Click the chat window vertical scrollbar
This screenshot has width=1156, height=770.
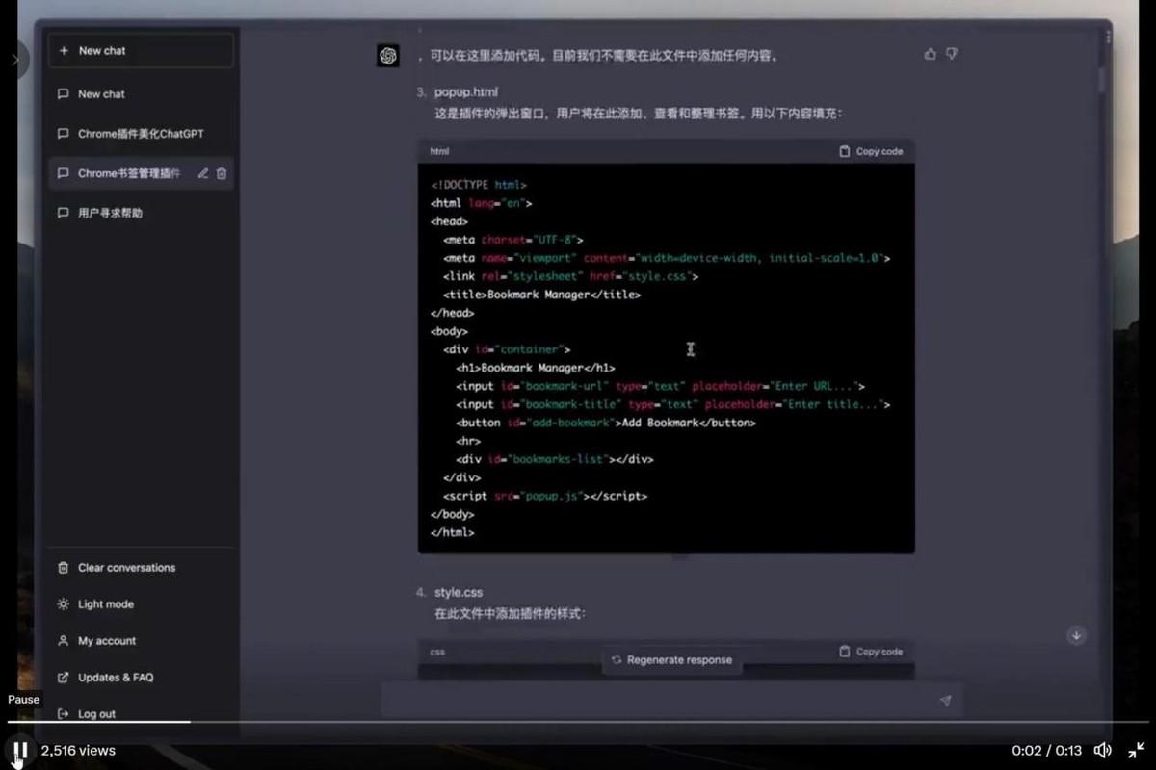click(x=1102, y=81)
